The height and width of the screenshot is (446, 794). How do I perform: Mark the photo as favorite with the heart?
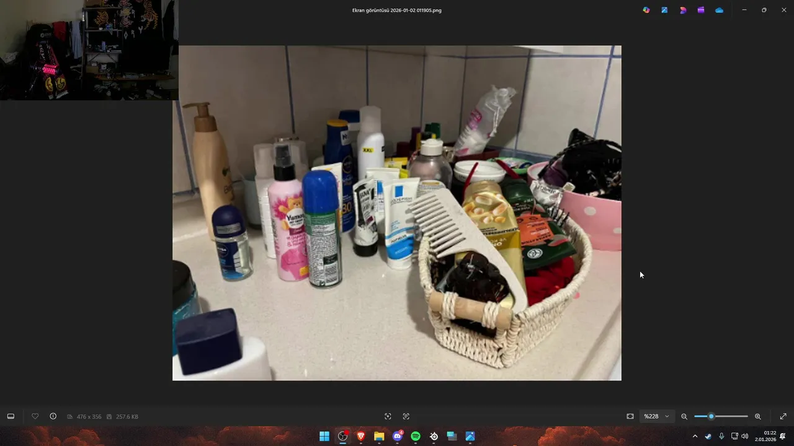tap(35, 416)
